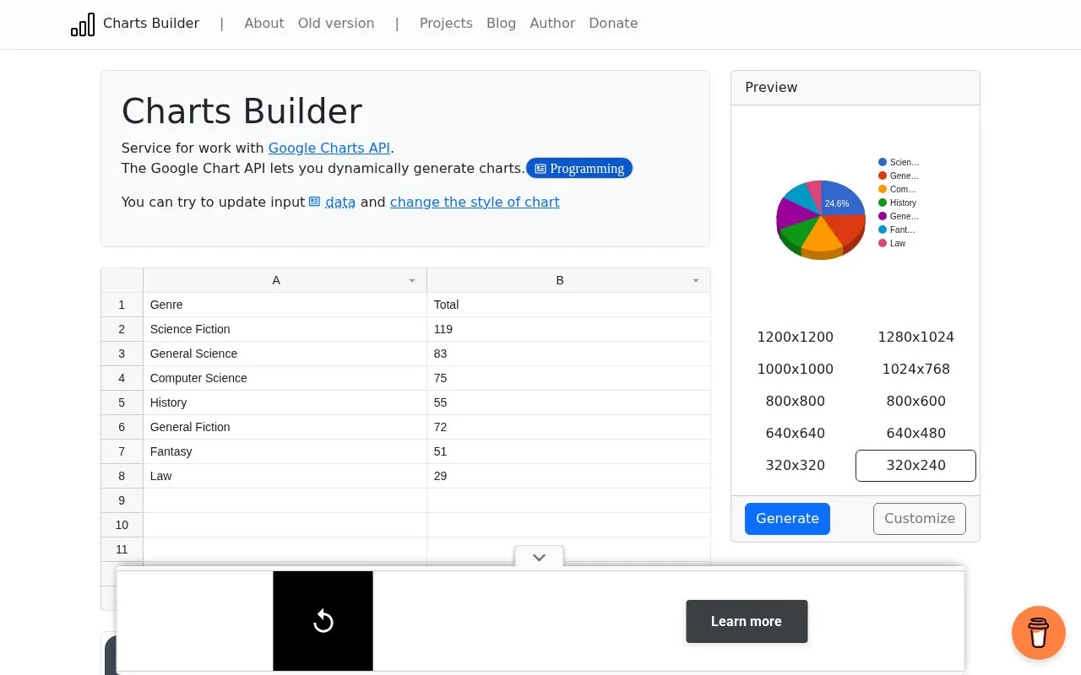Choose the 1024x768 chart size
The width and height of the screenshot is (1081, 675).
click(x=916, y=369)
